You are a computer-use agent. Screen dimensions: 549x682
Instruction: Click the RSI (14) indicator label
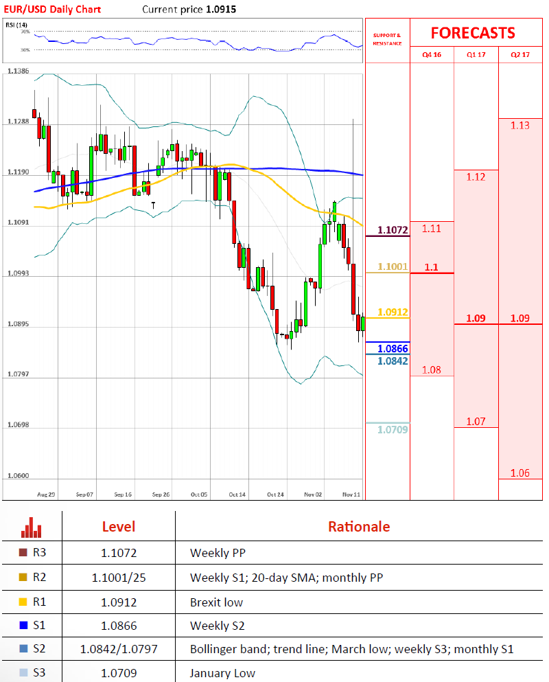pyautogui.click(x=16, y=25)
